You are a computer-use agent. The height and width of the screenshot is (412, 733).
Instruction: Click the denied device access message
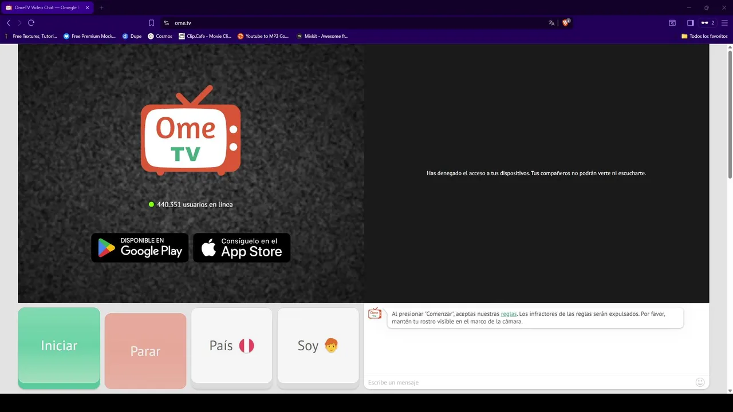tap(536, 173)
